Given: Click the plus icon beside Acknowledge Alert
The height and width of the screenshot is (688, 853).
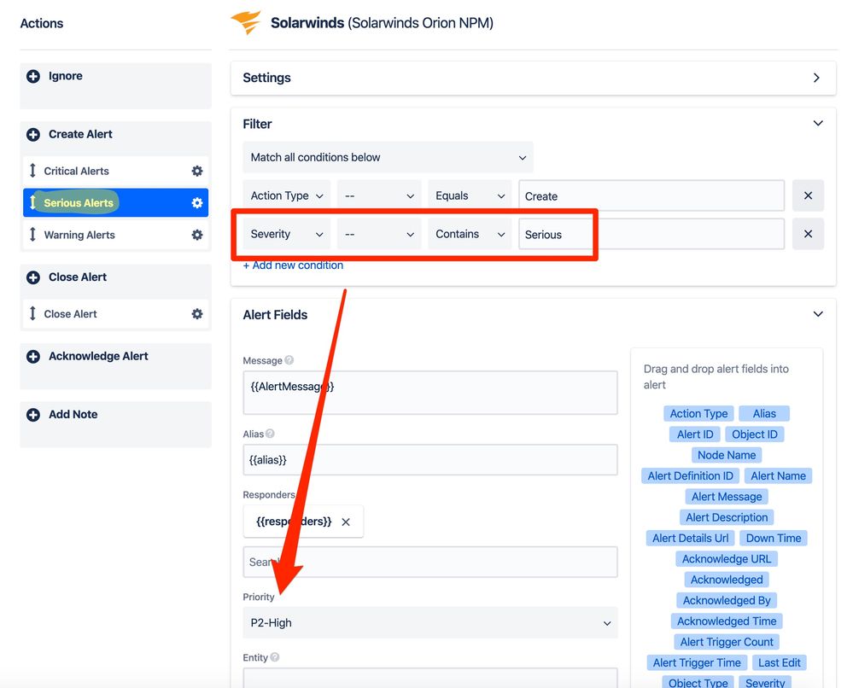Looking at the screenshot, I should click(x=33, y=356).
